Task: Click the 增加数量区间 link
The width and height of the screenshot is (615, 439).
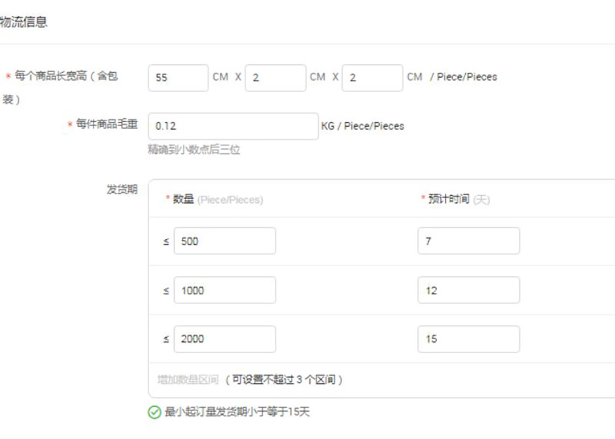Action: (187, 380)
